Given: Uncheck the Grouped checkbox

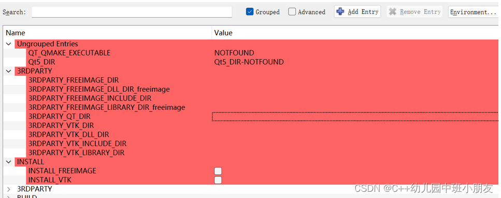Looking at the screenshot, I should [x=250, y=12].
